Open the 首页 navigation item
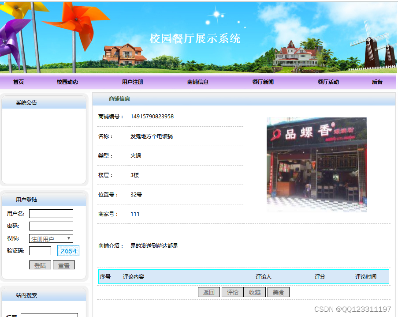The image size is (398, 317). (19, 82)
